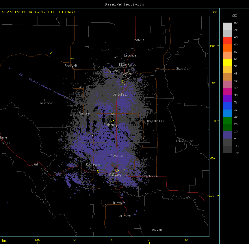249x244 pixels.
Task: Select the blue 36 dBZ color swatch
Action: coord(227,106)
